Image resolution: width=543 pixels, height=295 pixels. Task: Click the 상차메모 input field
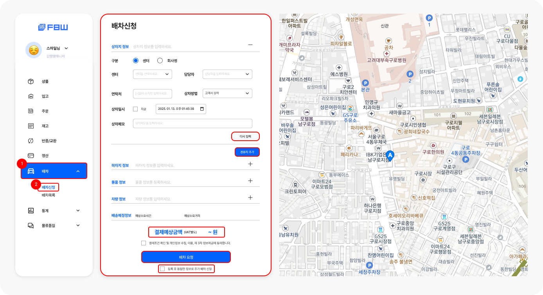[192, 123]
